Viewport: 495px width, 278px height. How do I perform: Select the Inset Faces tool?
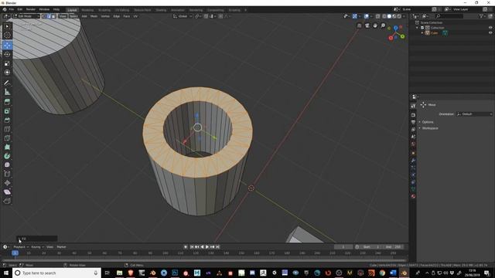[x=7, y=111]
